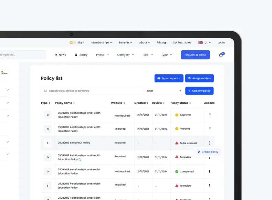
Task: Click the Policy list heading
Action: 52,78
